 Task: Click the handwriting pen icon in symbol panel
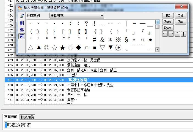coord(22,16)
